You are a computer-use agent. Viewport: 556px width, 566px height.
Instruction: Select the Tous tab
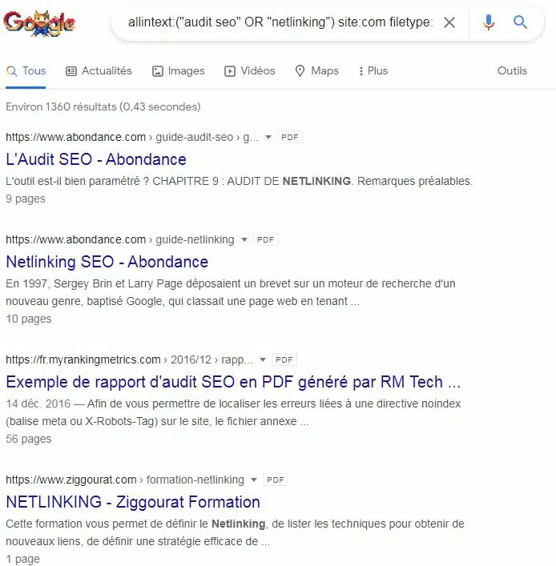[x=26, y=70]
